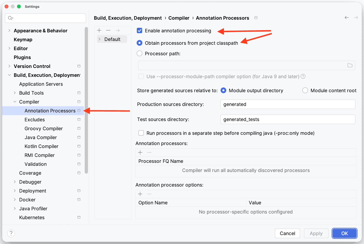Image resolution: width=364 pixels, height=244 pixels.
Task: Click the add profile plus icon above Default
Action: point(99,30)
